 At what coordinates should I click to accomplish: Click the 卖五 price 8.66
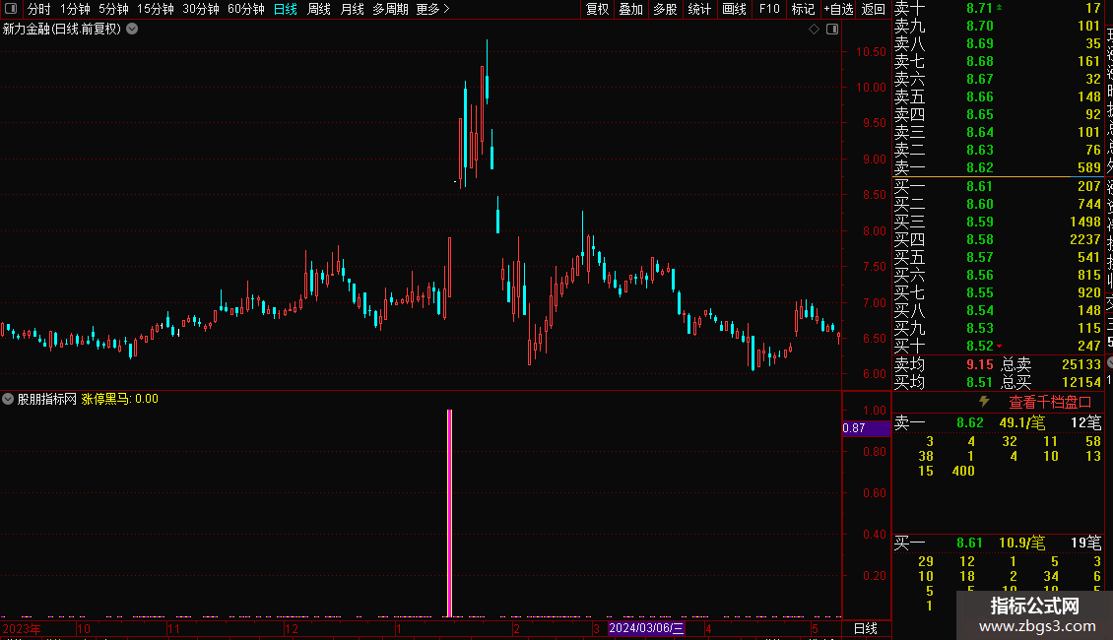point(980,96)
